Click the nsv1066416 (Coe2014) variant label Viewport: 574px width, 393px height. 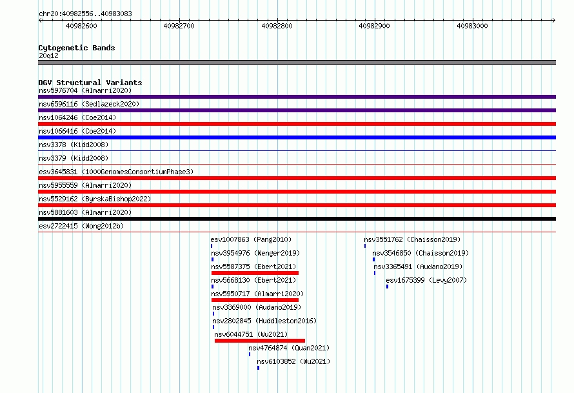click(77, 131)
